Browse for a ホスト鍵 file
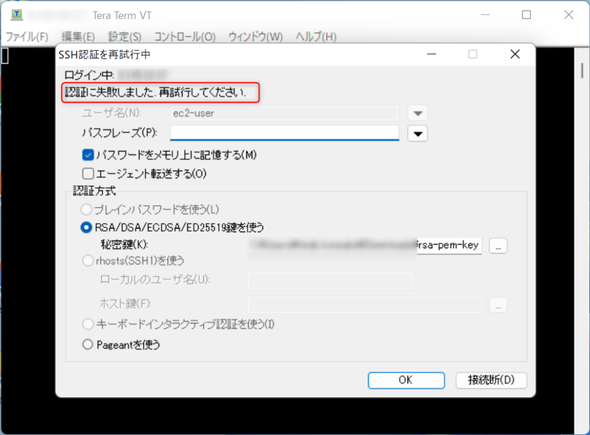 click(x=498, y=305)
